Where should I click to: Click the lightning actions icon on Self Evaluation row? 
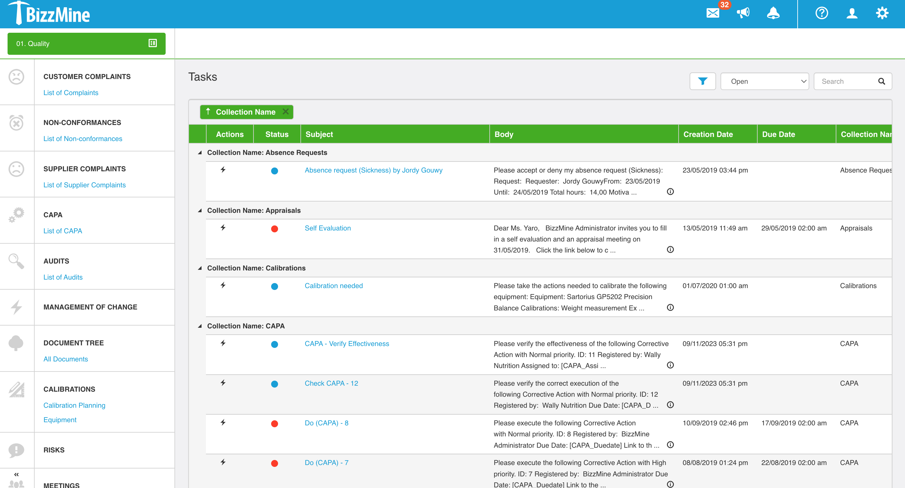pyautogui.click(x=223, y=228)
